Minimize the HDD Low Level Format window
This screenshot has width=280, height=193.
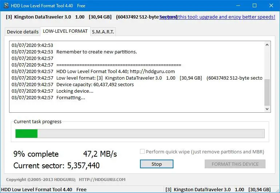[238, 5]
